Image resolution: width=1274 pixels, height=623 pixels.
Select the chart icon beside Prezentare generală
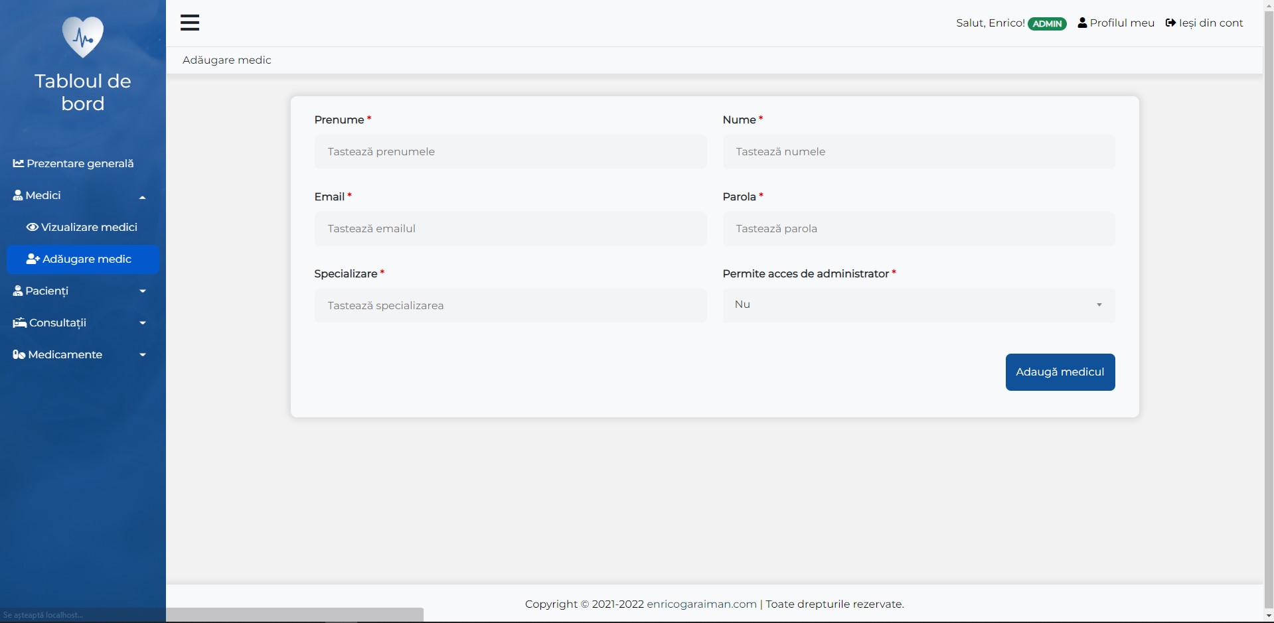19,163
